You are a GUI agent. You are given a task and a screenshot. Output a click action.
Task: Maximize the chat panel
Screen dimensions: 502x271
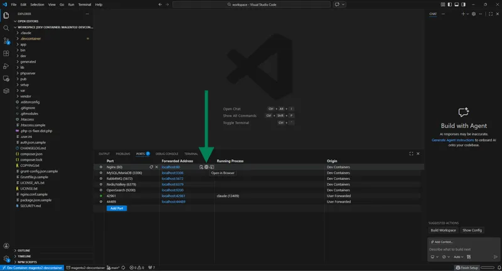(x=491, y=14)
